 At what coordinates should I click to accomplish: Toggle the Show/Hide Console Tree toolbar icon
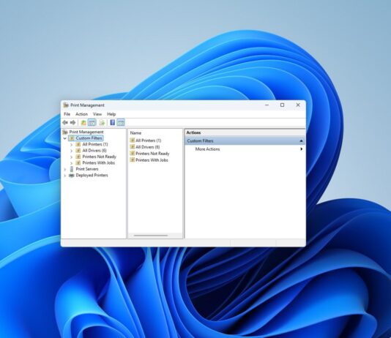point(92,123)
